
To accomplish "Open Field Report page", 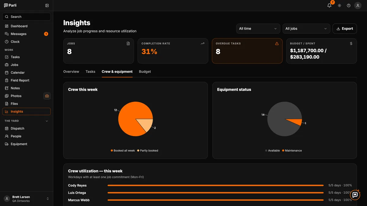I will [27, 80].
